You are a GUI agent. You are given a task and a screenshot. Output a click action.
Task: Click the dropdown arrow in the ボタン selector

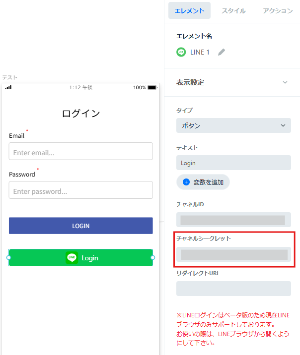click(283, 125)
